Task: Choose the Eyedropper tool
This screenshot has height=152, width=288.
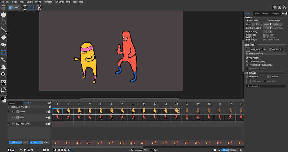Action: click(4, 60)
